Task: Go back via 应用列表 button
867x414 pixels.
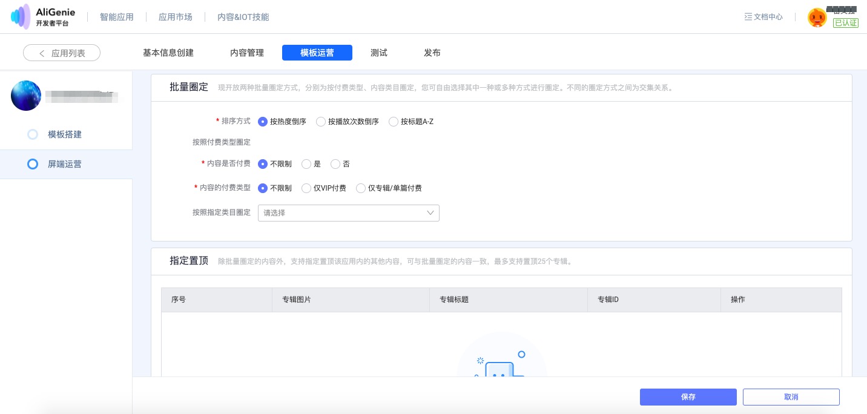Action: tap(62, 53)
